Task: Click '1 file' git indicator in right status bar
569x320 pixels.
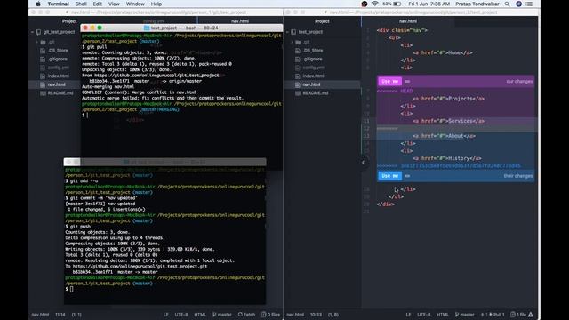Action: coord(518,315)
